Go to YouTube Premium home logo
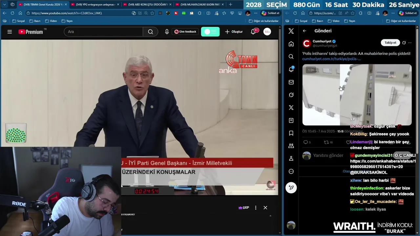Image resolution: width=420 pixels, height=236 pixels. (x=31, y=32)
